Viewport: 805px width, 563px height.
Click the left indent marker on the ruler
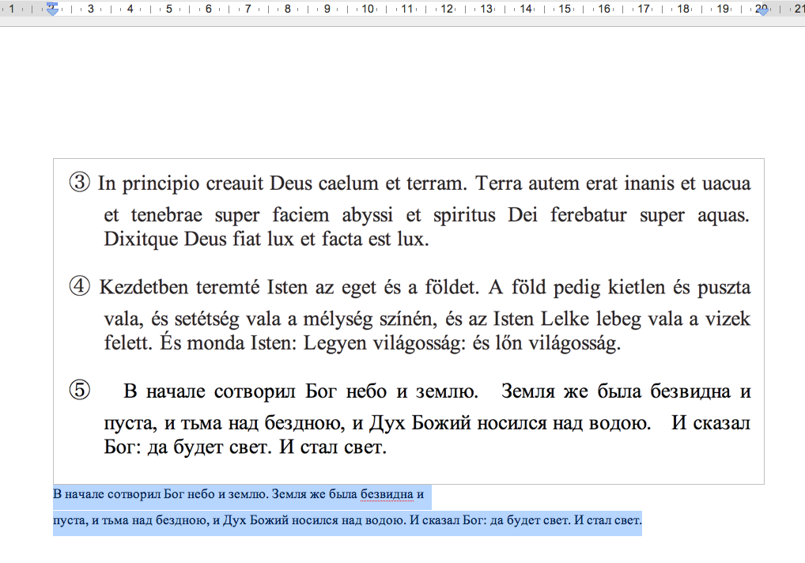point(52,9)
